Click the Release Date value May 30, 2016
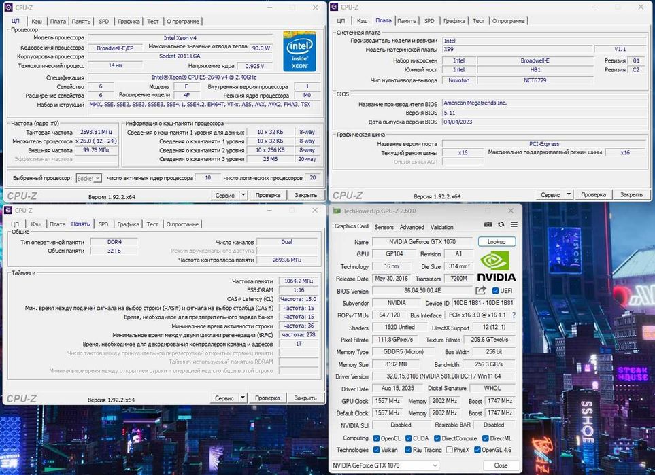Image resolution: width=655 pixels, height=475 pixels. 391,279
